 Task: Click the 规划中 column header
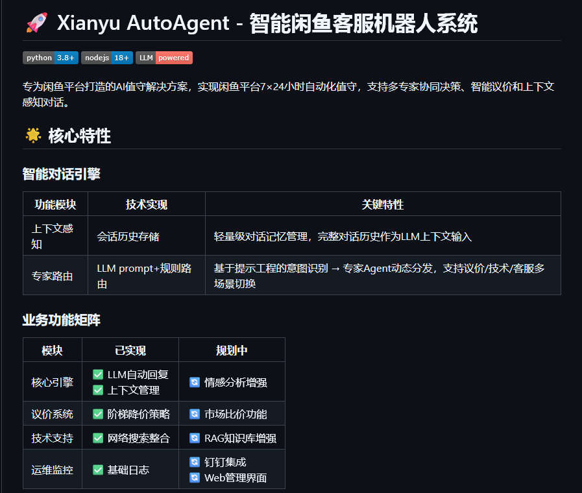point(232,350)
